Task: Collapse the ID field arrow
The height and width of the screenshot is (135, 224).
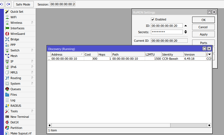Action: click(186, 26)
